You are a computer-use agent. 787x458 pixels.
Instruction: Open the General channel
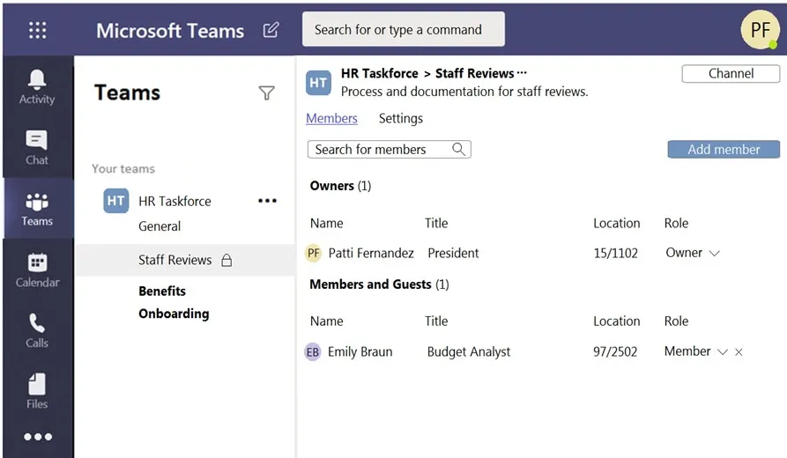tap(160, 226)
